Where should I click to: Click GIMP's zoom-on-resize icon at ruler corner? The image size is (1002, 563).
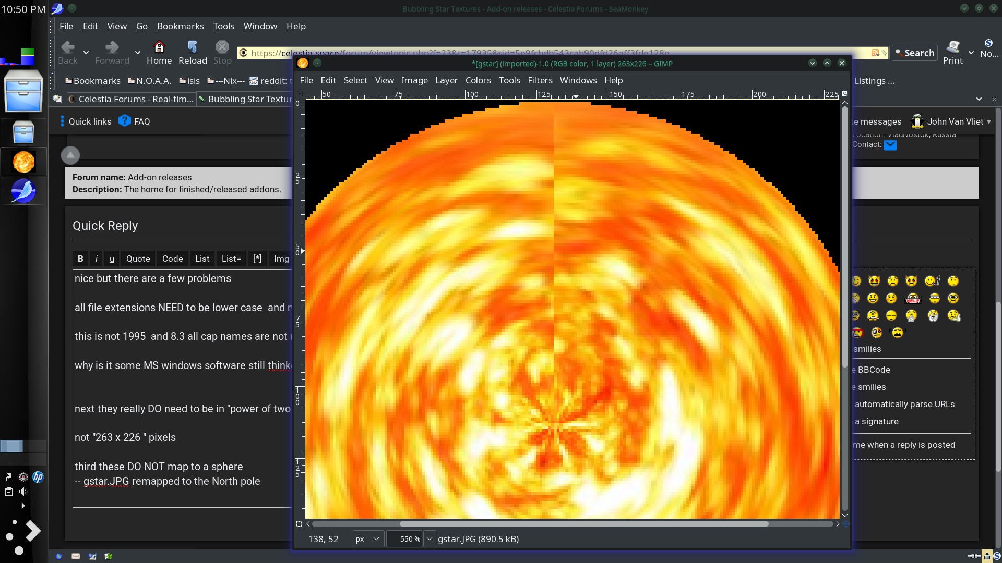845,94
